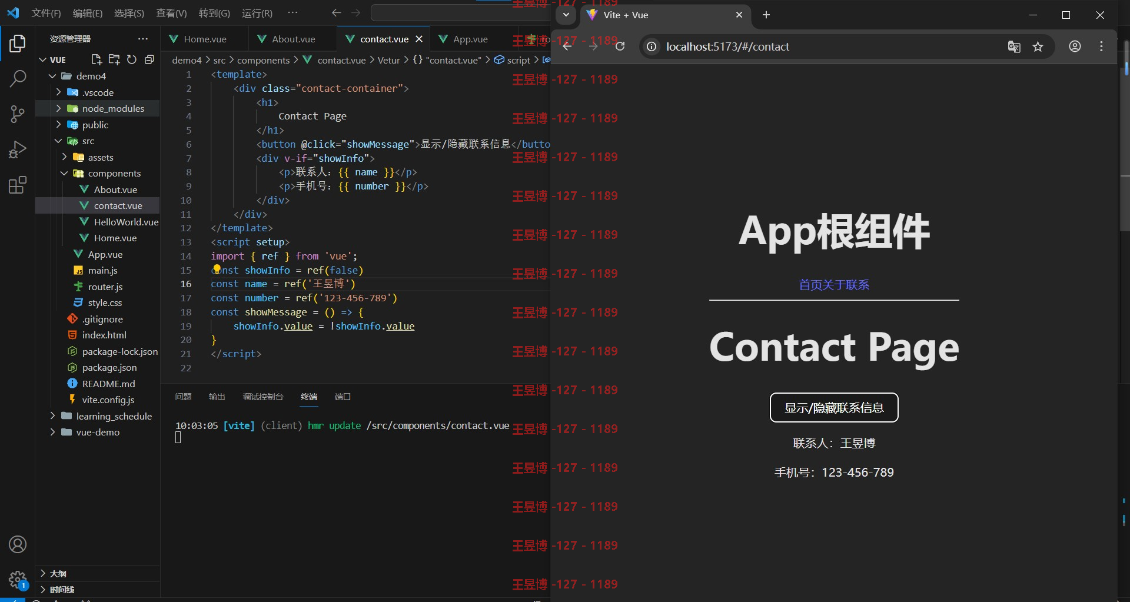
Task: Expand the learning_schedule folder
Action: point(52,416)
